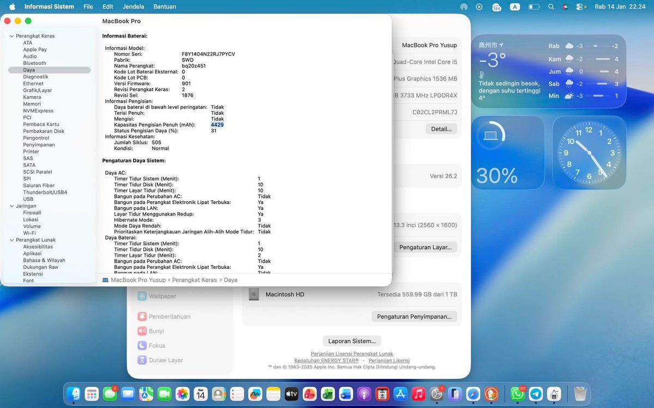Collapse Perangkat Keras section in sidebar

coord(11,36)
